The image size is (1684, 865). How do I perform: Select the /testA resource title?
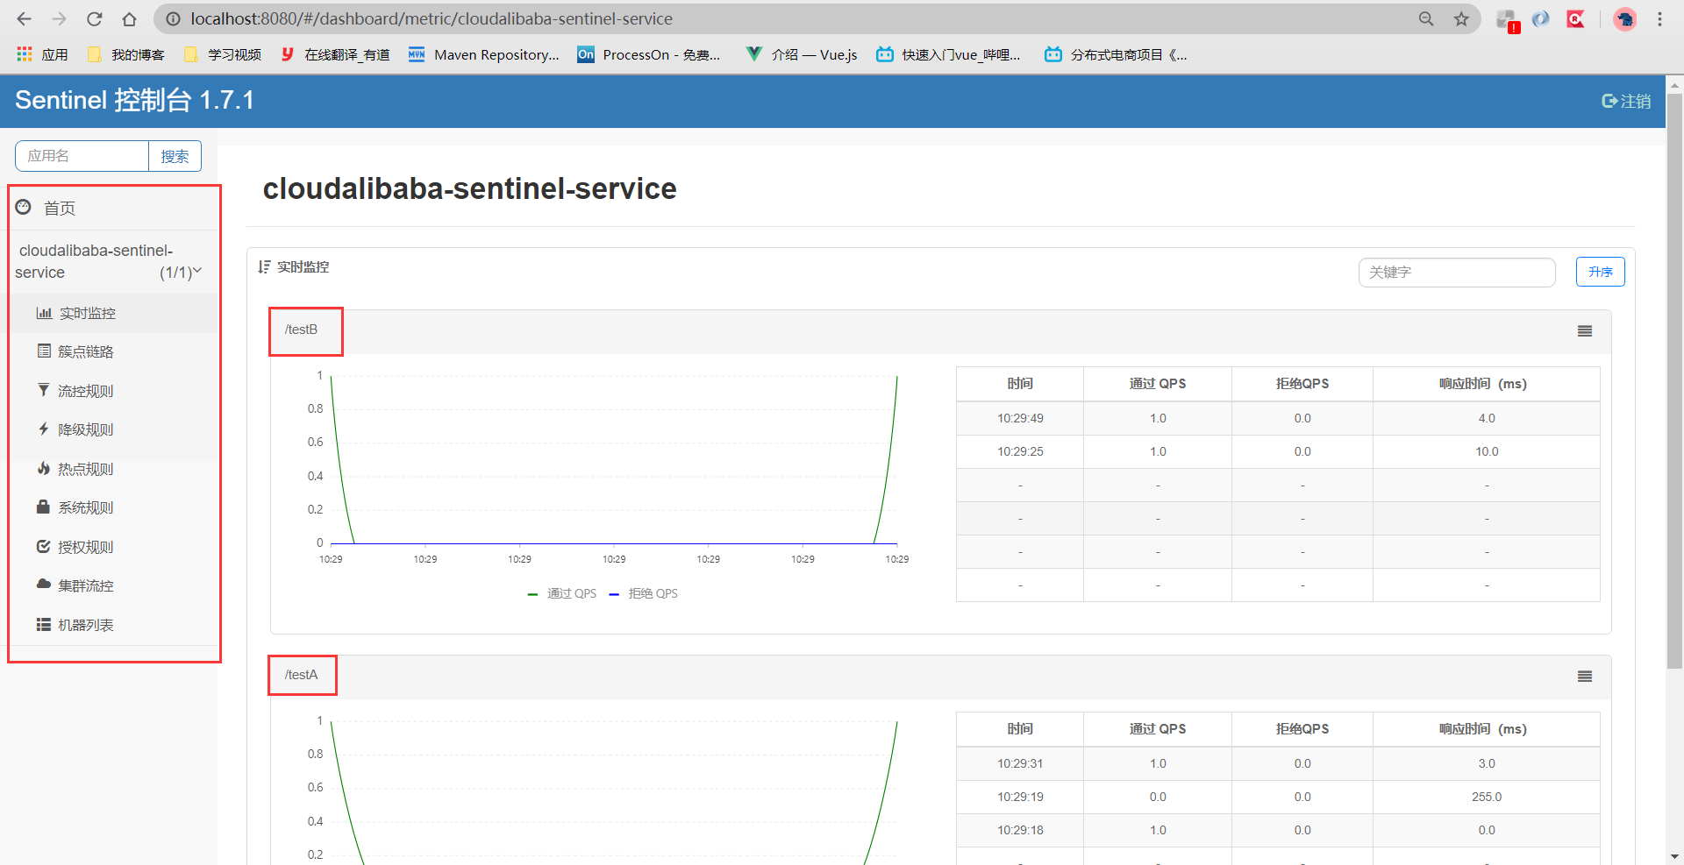point(301,675)
